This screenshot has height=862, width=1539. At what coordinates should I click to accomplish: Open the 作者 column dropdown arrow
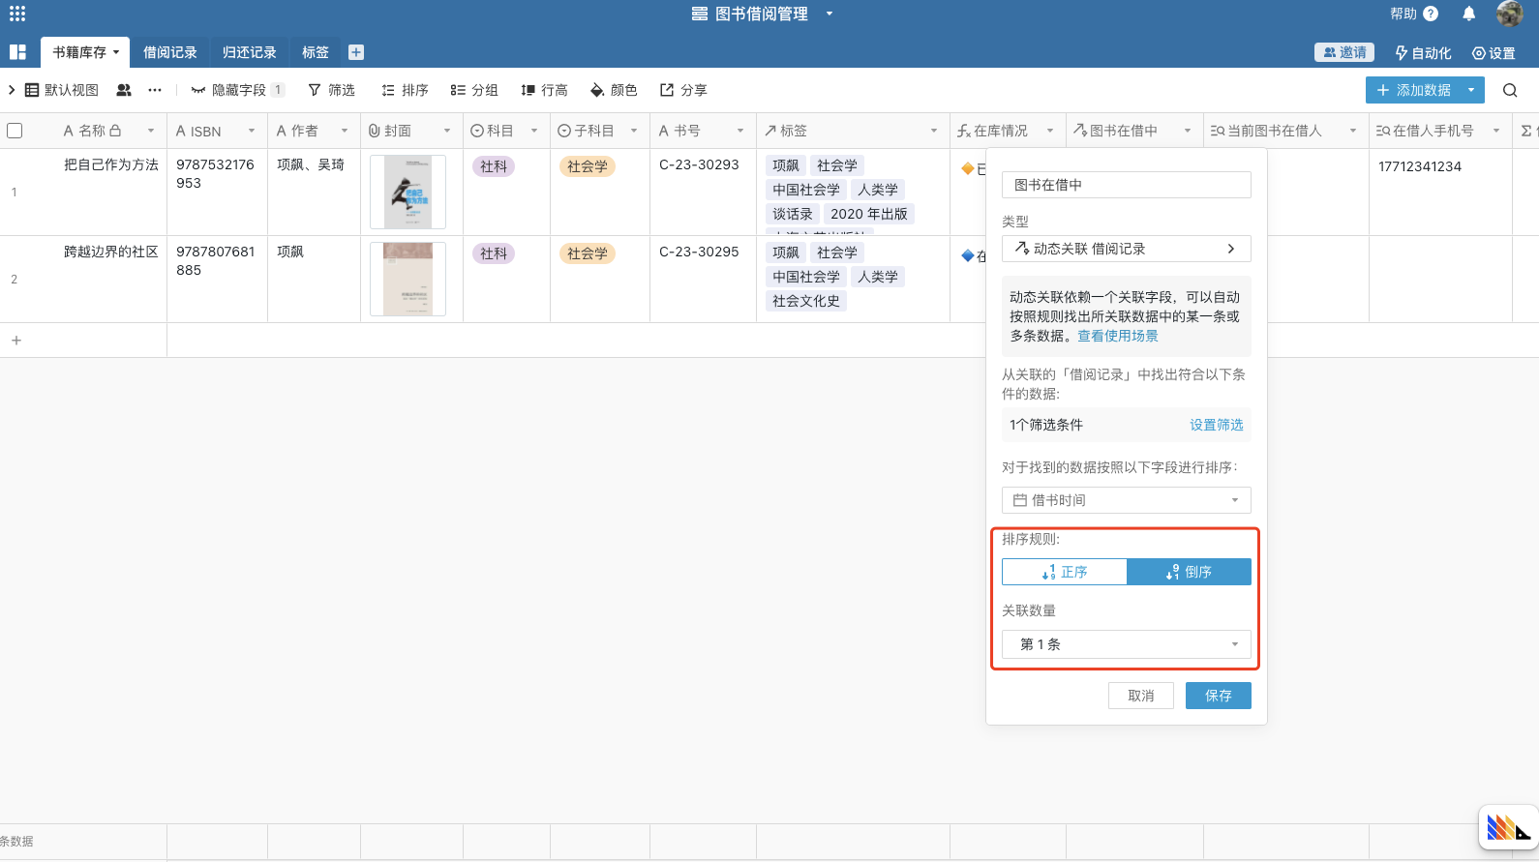(x=345, y=131)
